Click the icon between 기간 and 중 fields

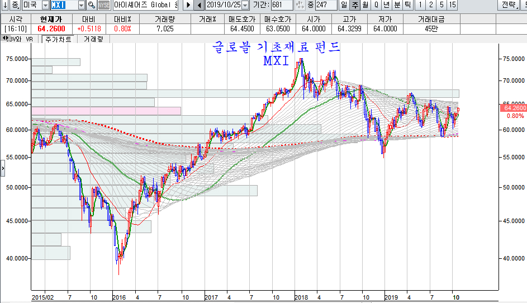click(x=300, y=5)
